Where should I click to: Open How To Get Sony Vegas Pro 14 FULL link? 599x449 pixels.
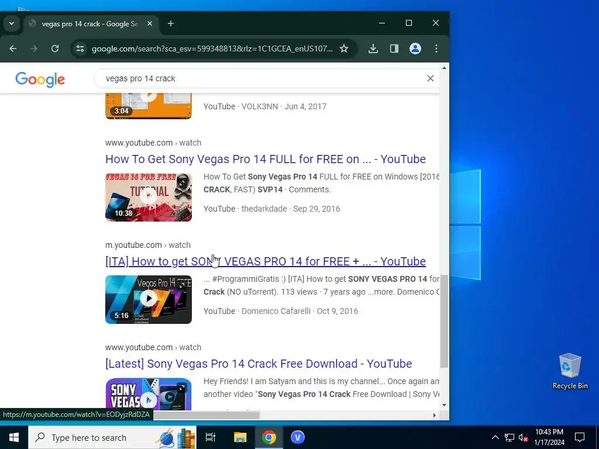tap(266, 159)
